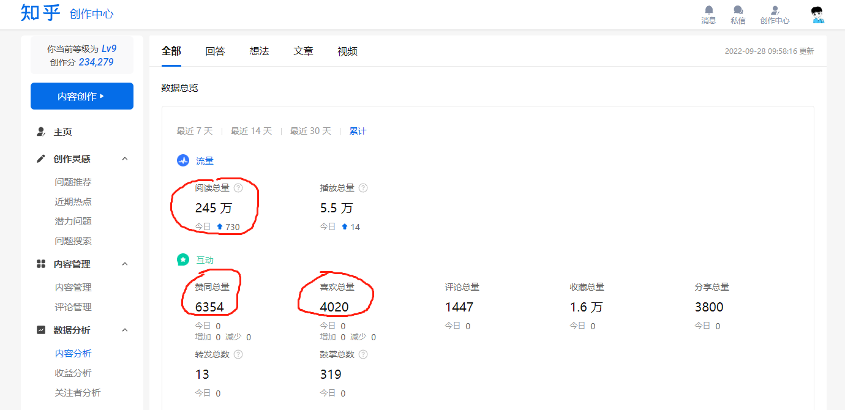Click the 流量 section label
The image size is (845, 410).
click(205, 161)
